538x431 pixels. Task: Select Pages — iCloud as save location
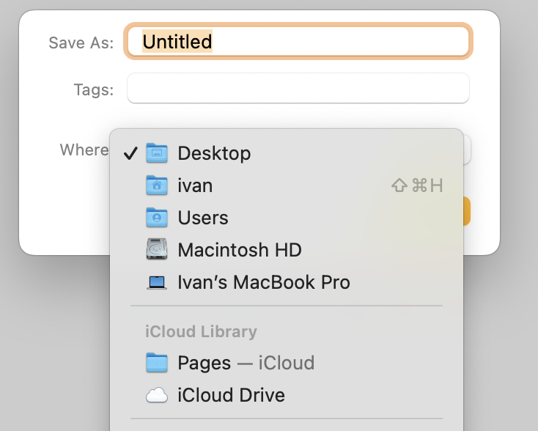tap(246, 363)
